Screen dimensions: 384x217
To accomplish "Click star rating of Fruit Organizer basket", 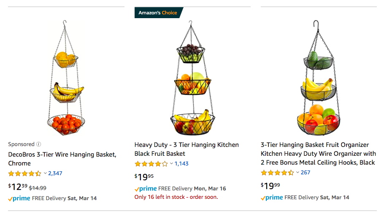I will 277,173.
